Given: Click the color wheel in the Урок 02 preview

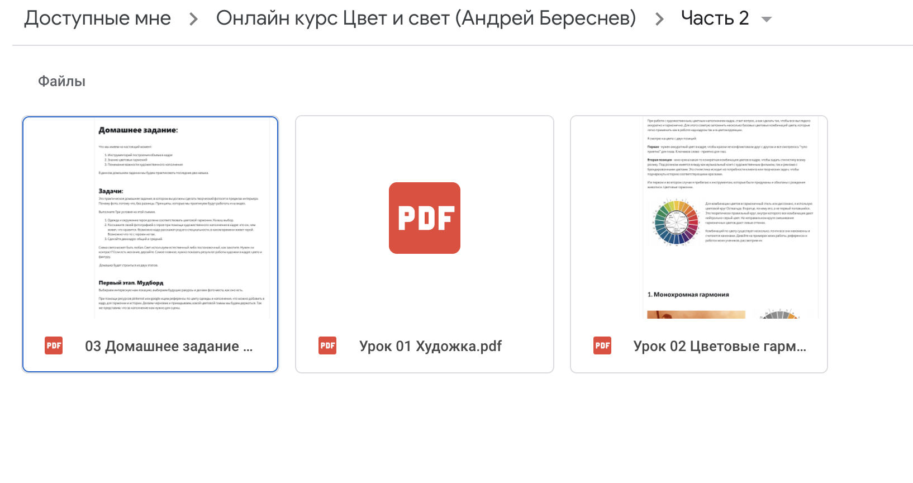Looking at the screenshot, I should point(676,222).
